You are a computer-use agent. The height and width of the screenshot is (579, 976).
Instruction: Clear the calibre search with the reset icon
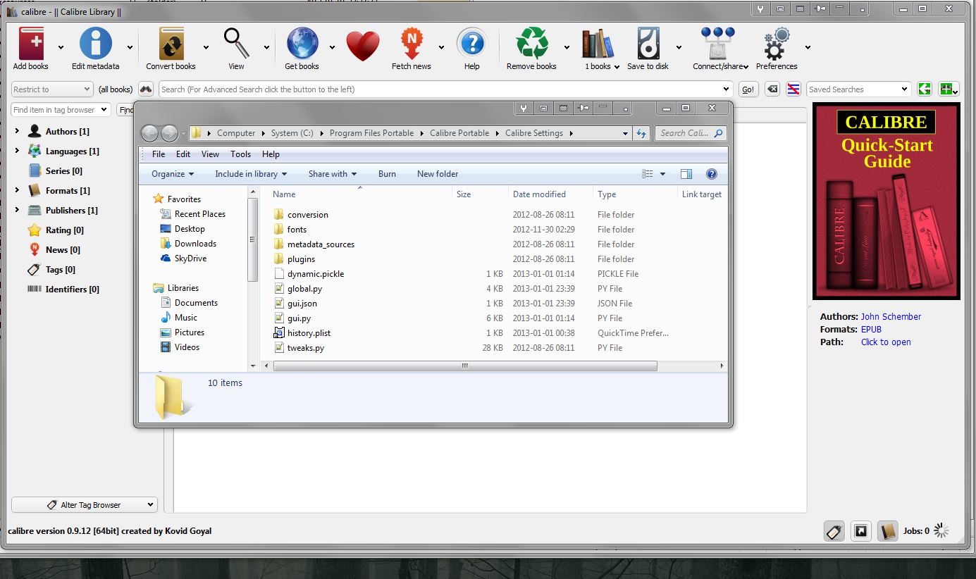coord(772,89)
